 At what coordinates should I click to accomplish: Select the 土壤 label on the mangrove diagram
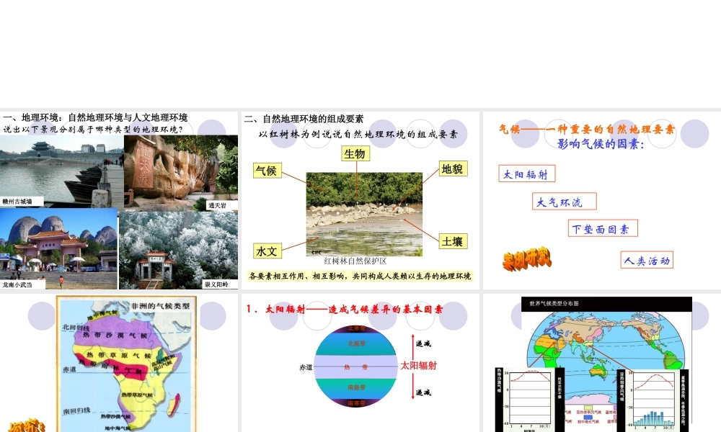[x=452, y=240]
